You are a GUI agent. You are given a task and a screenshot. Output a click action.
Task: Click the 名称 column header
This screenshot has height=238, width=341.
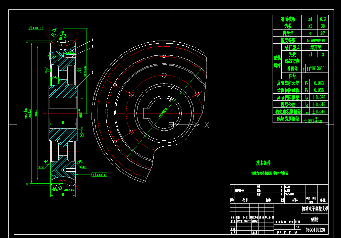[x=268, y=200]
